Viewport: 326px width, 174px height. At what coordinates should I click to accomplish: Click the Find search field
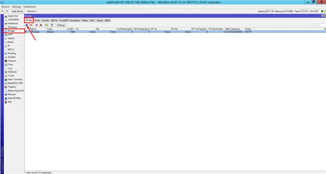[x=320, y=25]
